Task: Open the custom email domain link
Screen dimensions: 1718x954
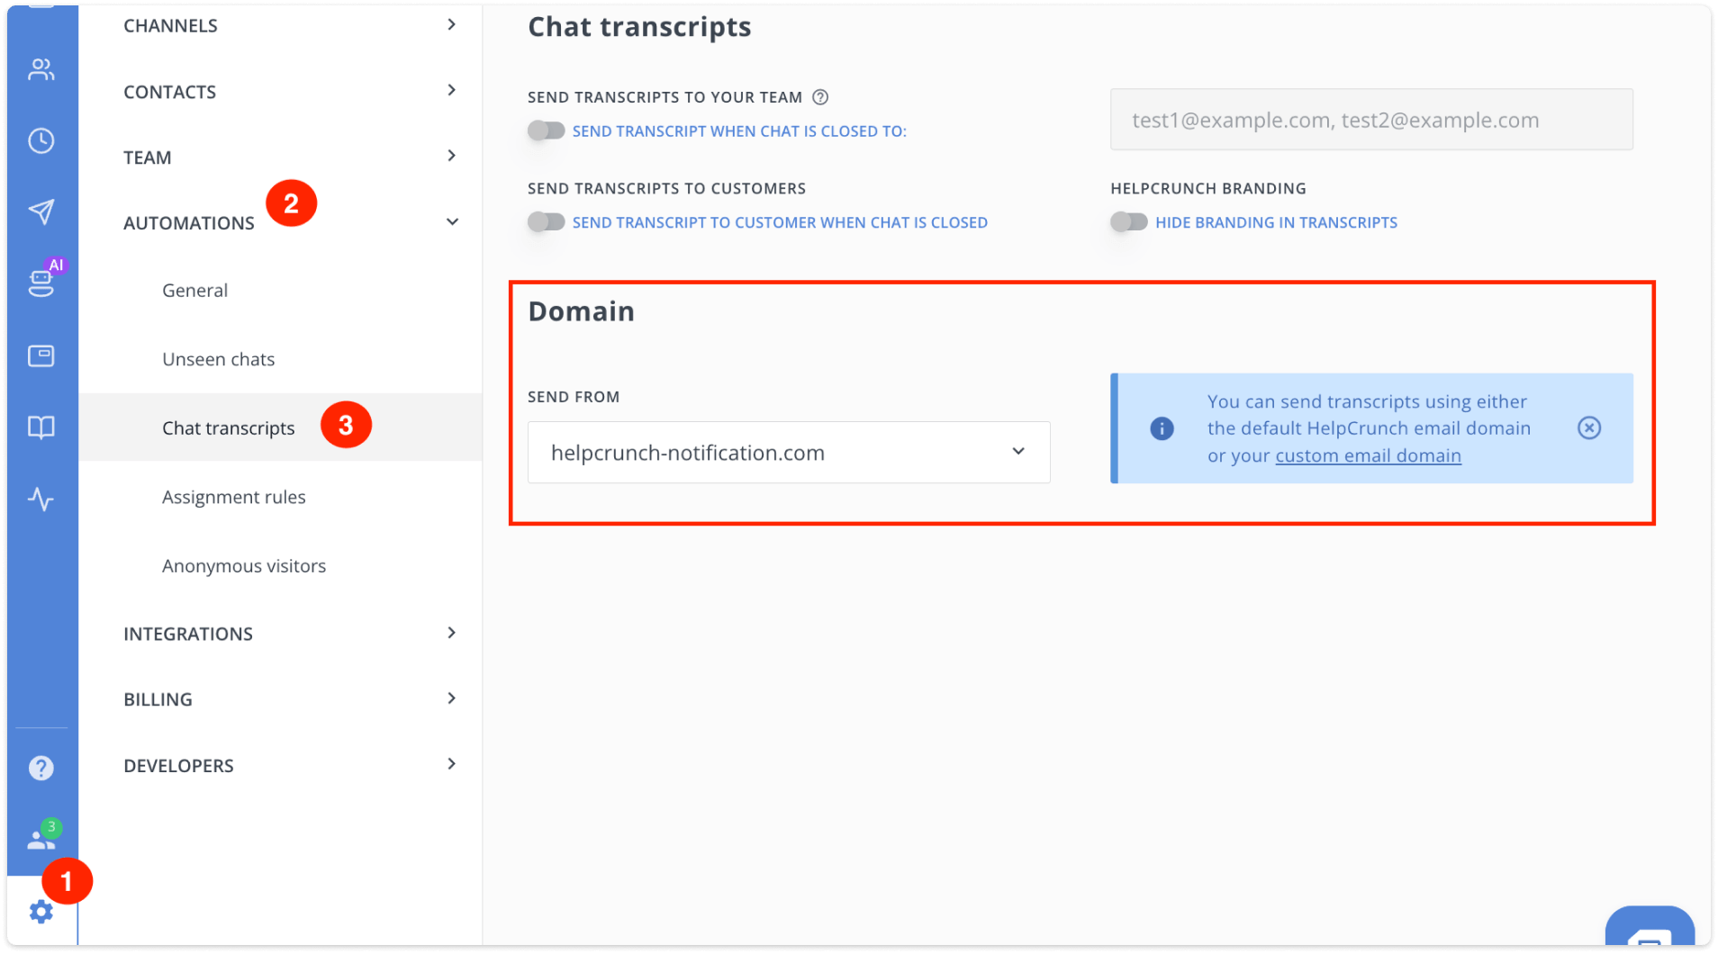Action: [1367, 455]
